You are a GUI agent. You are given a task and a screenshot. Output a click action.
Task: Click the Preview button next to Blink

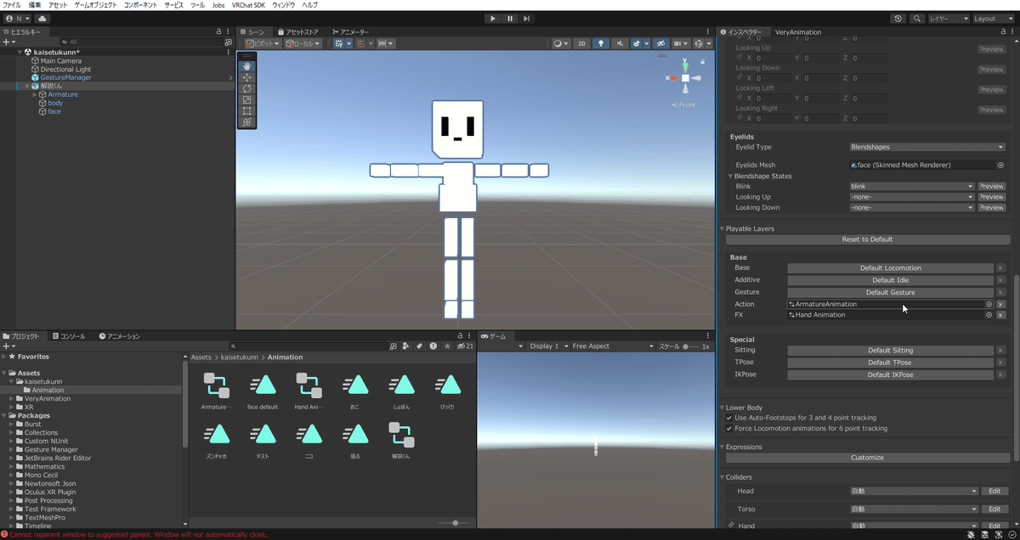(991, 186)
